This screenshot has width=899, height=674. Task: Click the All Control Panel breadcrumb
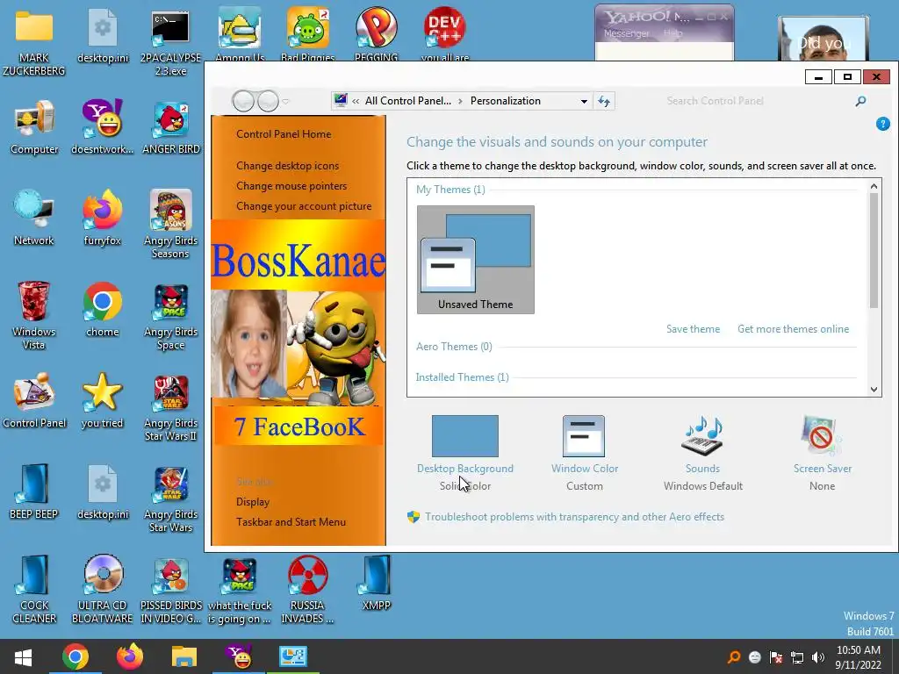tap(407, 101)
